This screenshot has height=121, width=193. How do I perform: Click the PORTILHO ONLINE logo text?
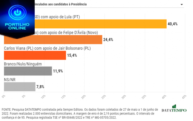point(17,26)
